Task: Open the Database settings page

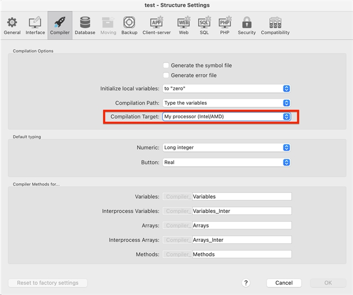Action: tap(85, 25)
